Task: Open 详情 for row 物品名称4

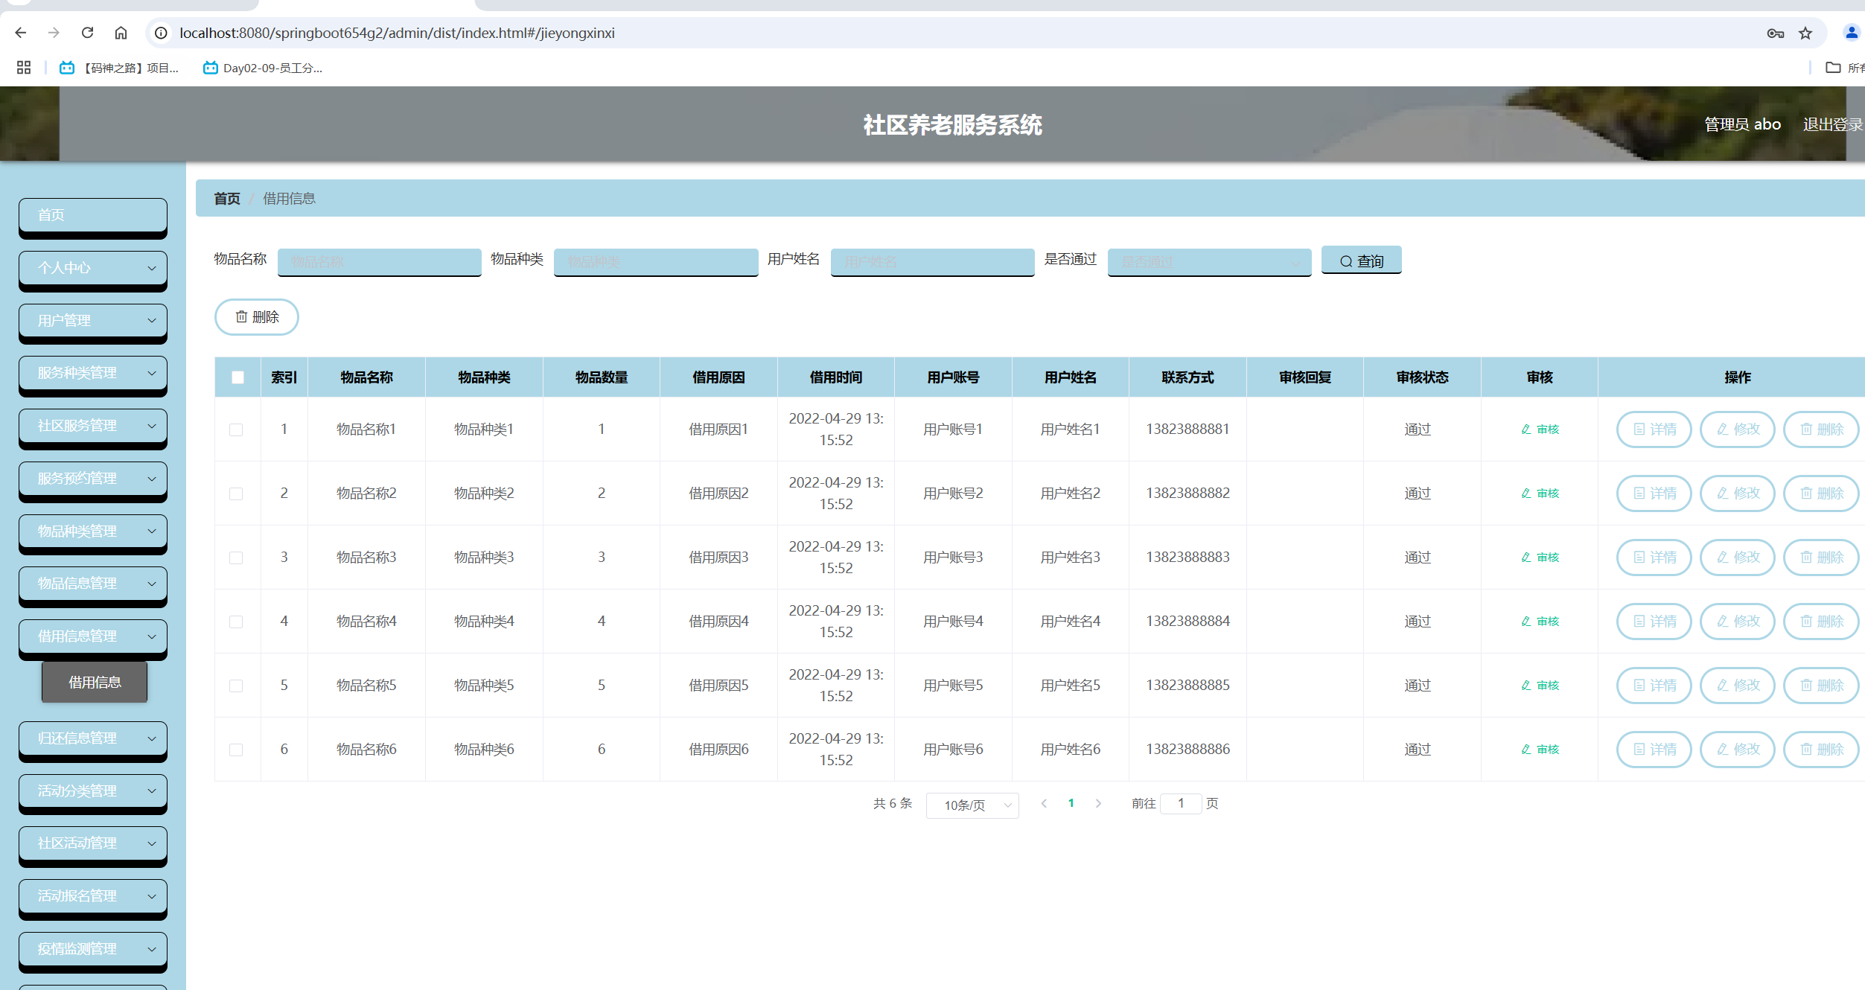Action: point(1654,622)
